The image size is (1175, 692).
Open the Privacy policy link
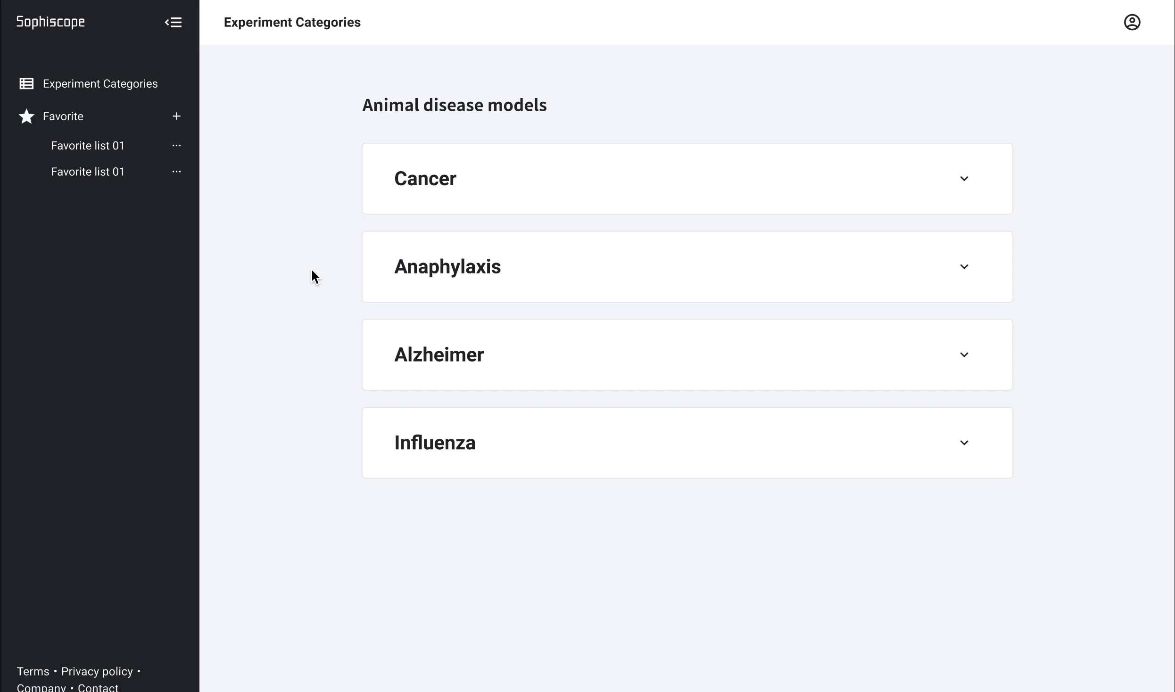coord(97,671)
